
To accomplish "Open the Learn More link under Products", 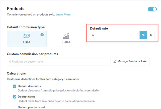I will (x=63, y=14).
